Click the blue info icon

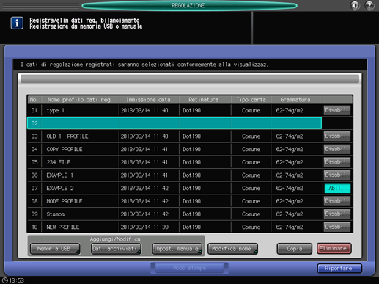click(x=17, y=23)
